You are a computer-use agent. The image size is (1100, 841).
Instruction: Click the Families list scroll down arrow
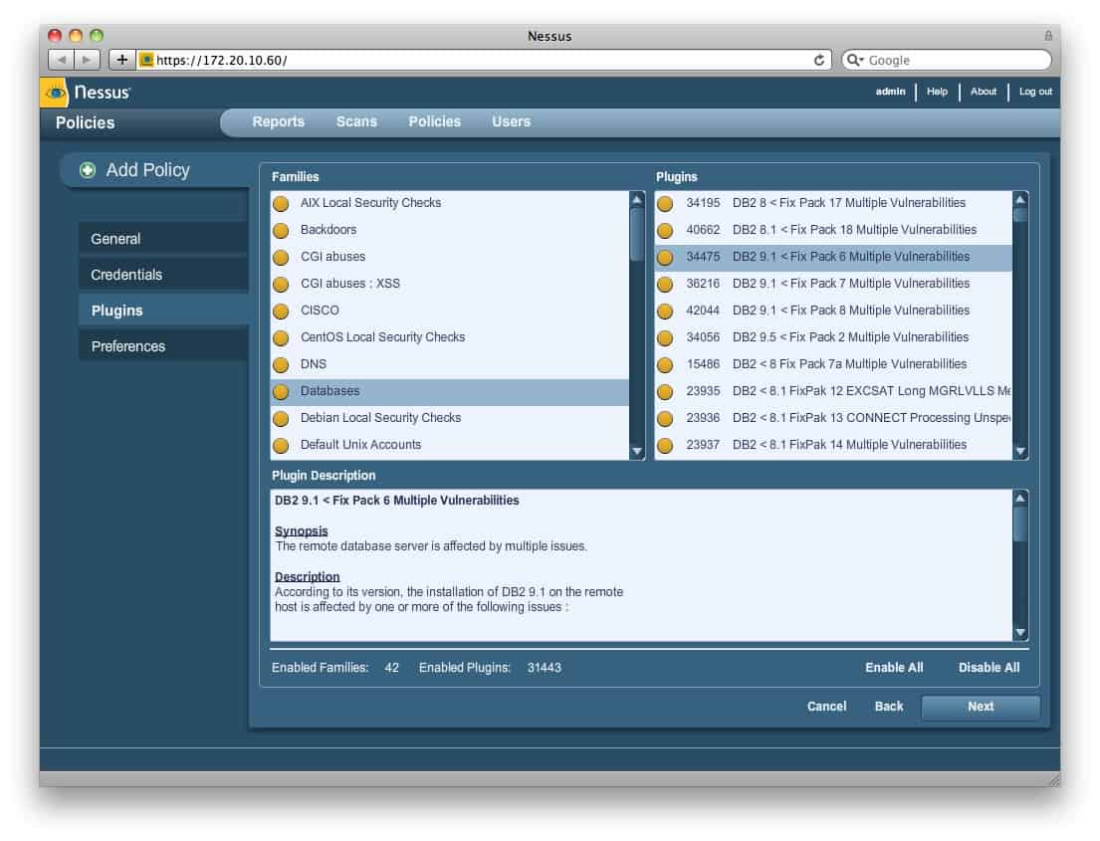tap(637, 451)
